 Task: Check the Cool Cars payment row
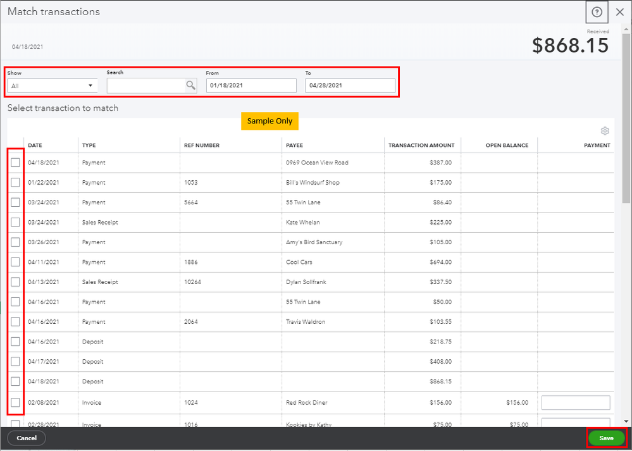(x=15, y=262)
